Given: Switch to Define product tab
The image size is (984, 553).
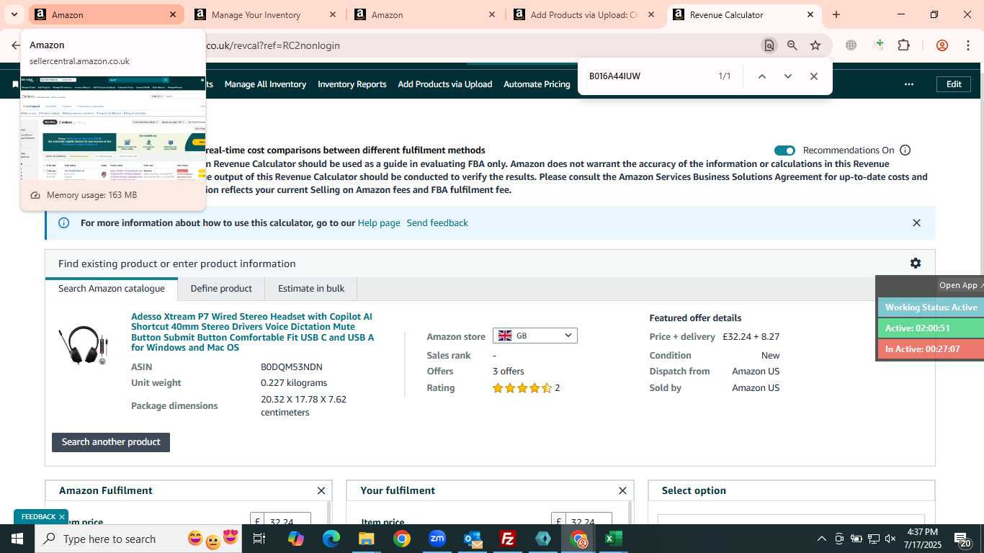Looking at the screenshot, I should click(x=221, y=289).
